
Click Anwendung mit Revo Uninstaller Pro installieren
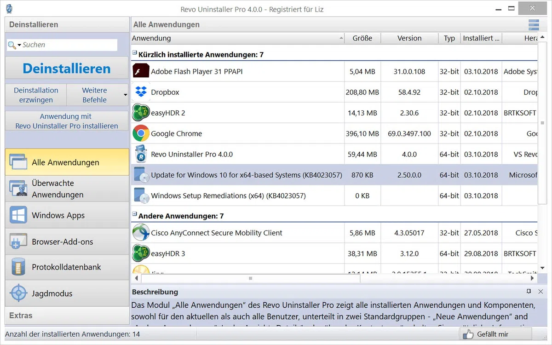click(x=67, y=121)
